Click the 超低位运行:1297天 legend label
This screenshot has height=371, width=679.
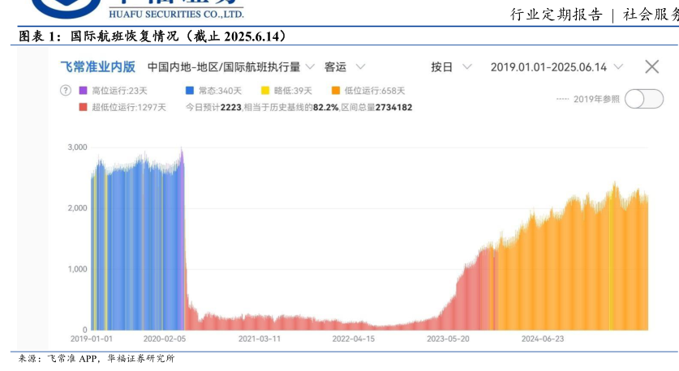tap(128, 107)
